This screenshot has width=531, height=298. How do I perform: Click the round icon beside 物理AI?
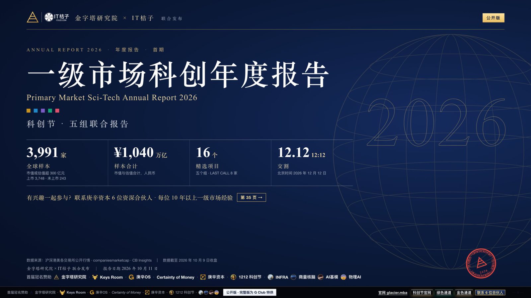343,277
